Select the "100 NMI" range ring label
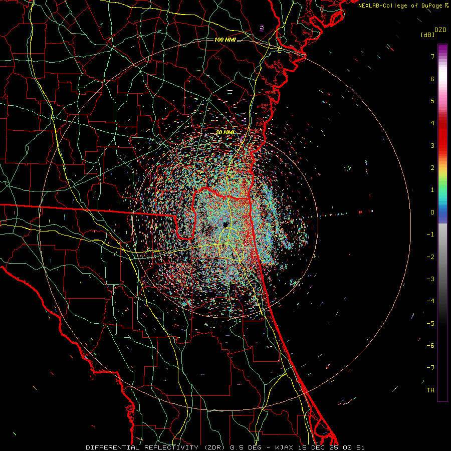 225,40
